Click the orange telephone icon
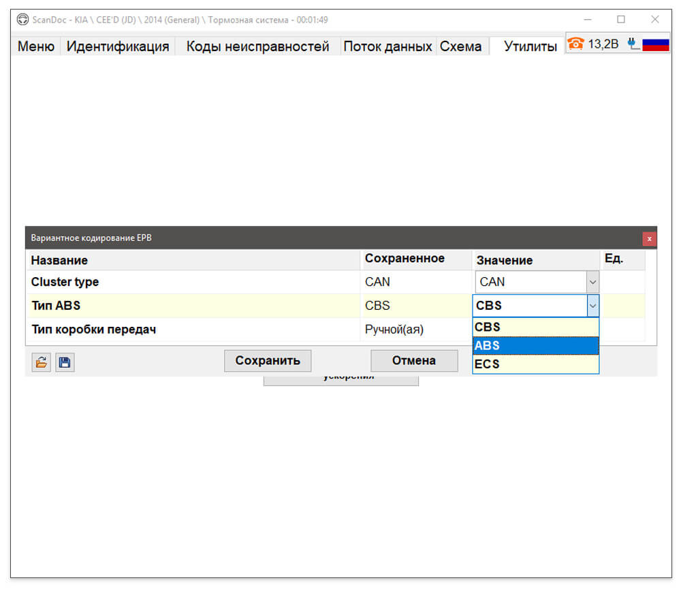 [x=576, y=44]
